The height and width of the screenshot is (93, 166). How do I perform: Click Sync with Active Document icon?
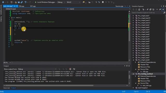(x=148, y=10)
